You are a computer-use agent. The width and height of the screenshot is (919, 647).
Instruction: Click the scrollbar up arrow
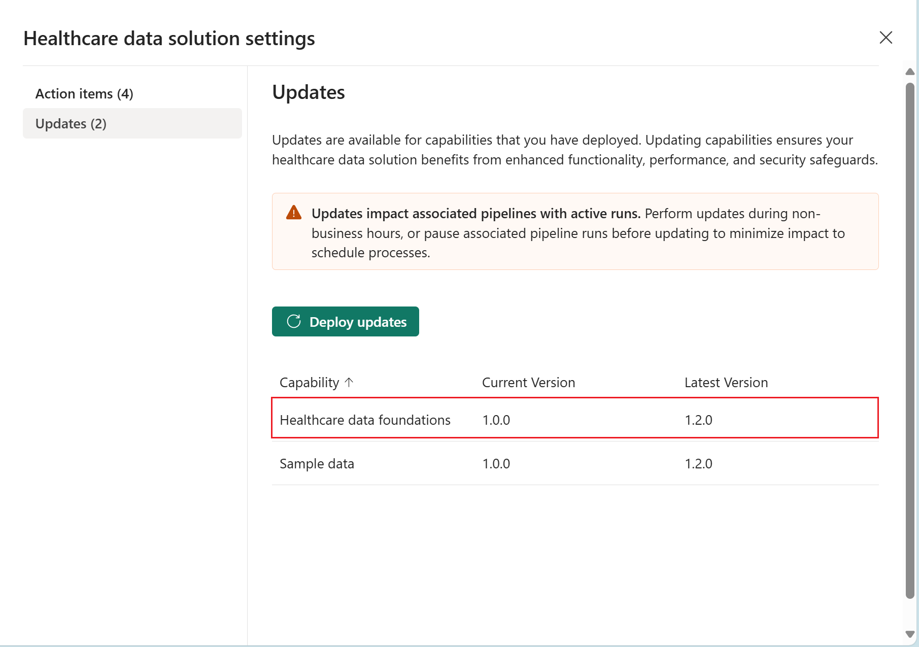point(910,72)
